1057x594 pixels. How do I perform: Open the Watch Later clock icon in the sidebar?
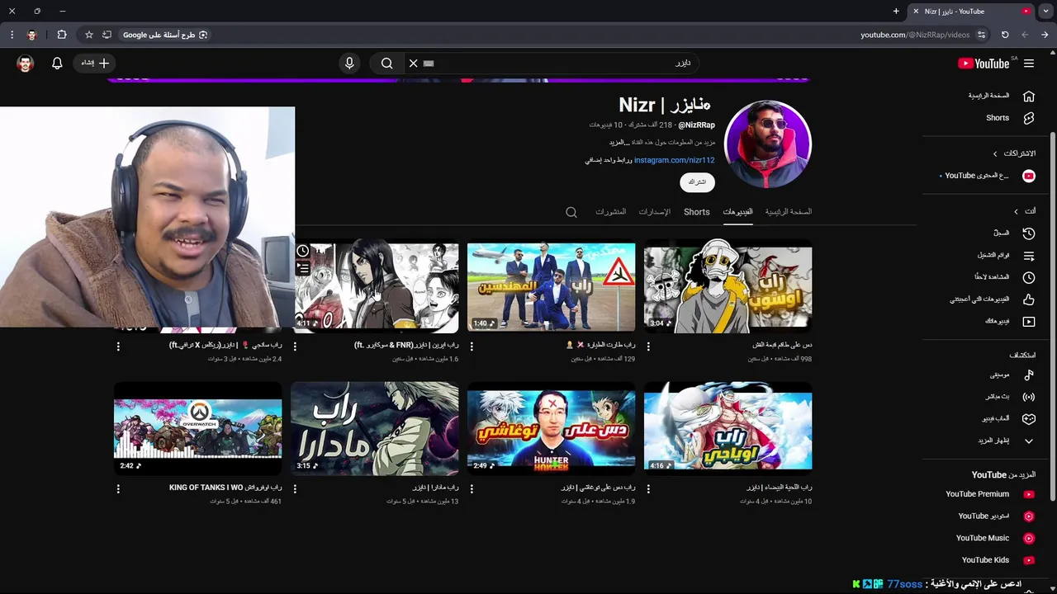pos(1029,278)
